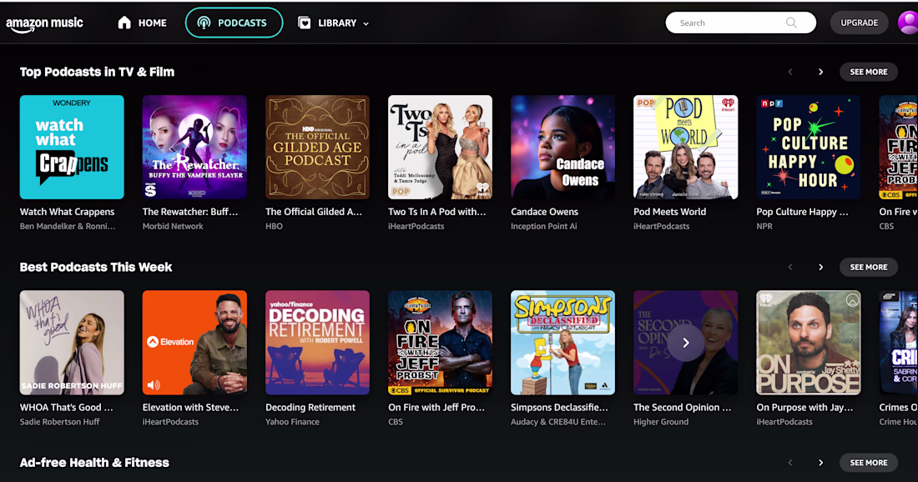This screenshot has height=482, width=918.
Task: Open Two Ts In A Pod cover
Action: point(441,148)
